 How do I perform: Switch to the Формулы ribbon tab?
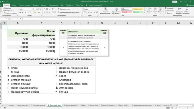[36, 5]
